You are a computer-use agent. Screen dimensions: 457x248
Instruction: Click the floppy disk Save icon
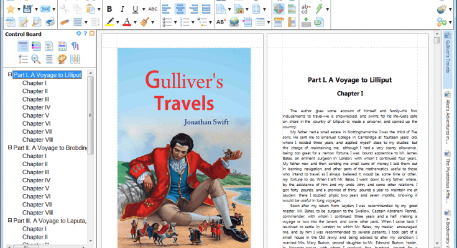click(28, 9)
